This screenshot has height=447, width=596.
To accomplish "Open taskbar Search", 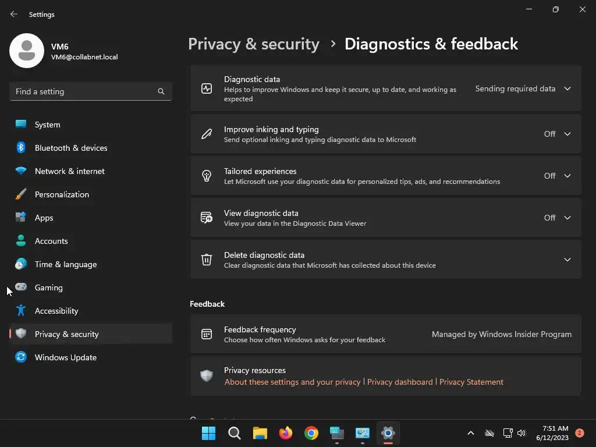I will pyautogui.click(x=234, y=433).
